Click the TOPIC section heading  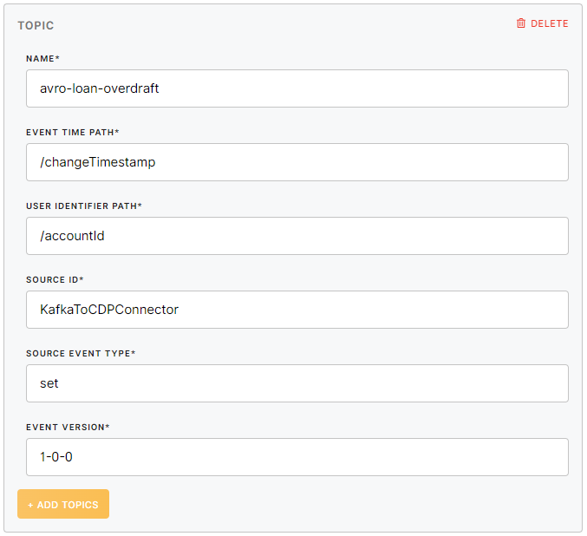(36, 25)
